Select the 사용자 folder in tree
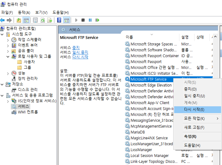The height and width of the screenshot is (165, 222). pos(29,62)
